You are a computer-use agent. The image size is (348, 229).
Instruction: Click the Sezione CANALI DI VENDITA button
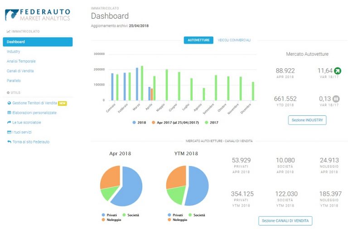pos(285,221)
